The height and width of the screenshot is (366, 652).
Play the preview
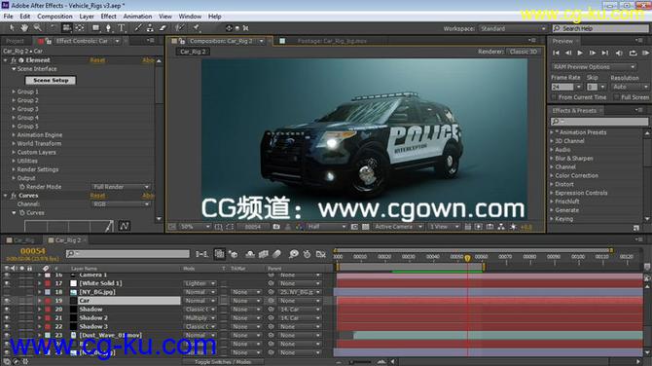580,53
